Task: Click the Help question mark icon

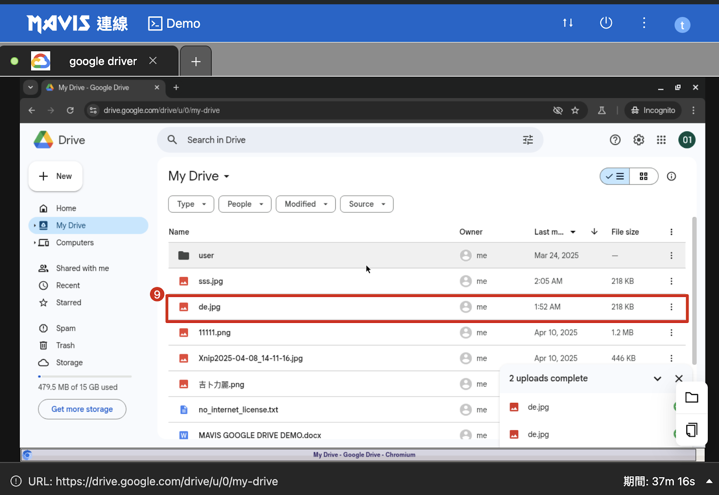Action: tap(615, 140)
